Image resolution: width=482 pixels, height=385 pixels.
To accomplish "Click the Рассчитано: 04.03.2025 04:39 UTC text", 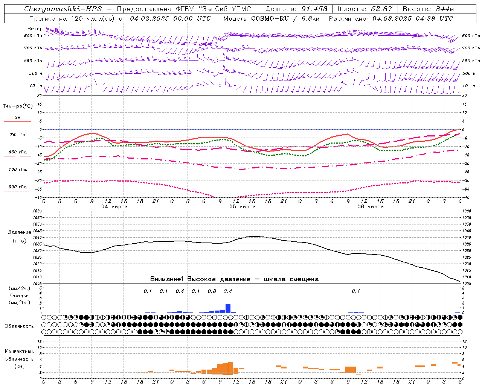I will click(391, 18).
